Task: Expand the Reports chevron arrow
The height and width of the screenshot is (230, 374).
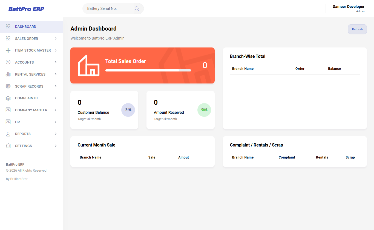Action: (56, 134)
